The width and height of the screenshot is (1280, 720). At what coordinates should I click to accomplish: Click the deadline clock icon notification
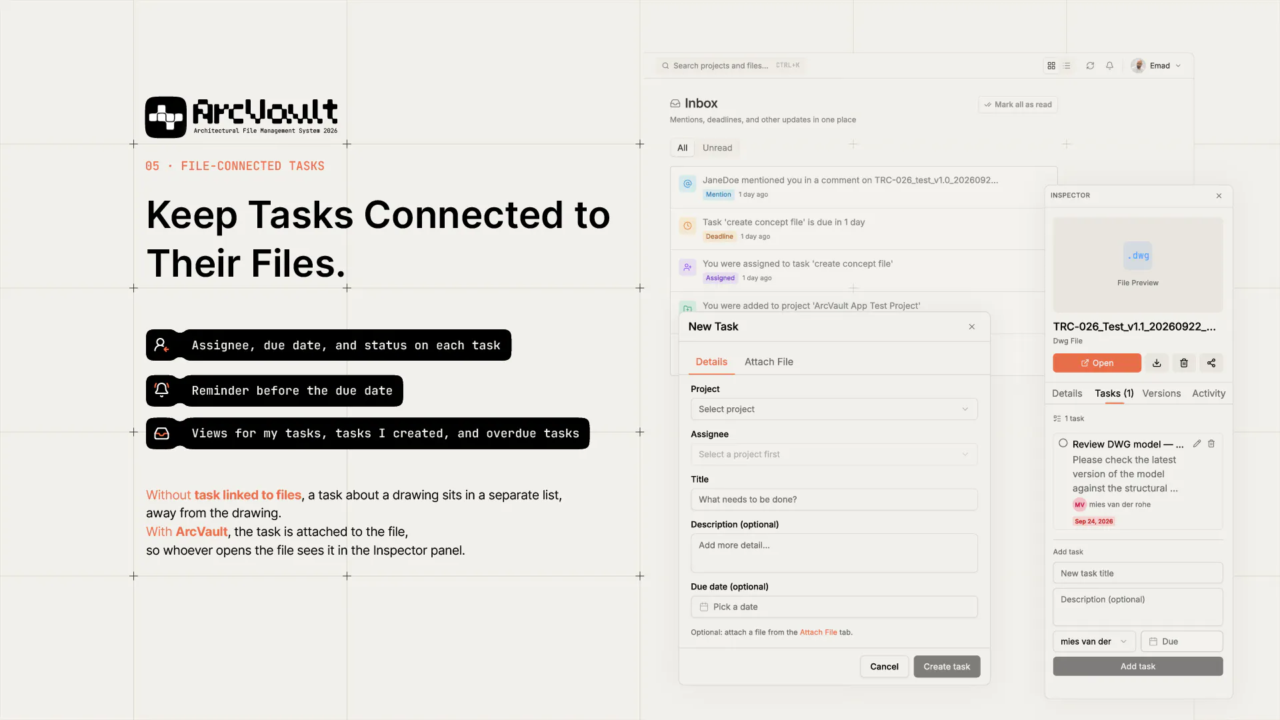coord(687,225)
